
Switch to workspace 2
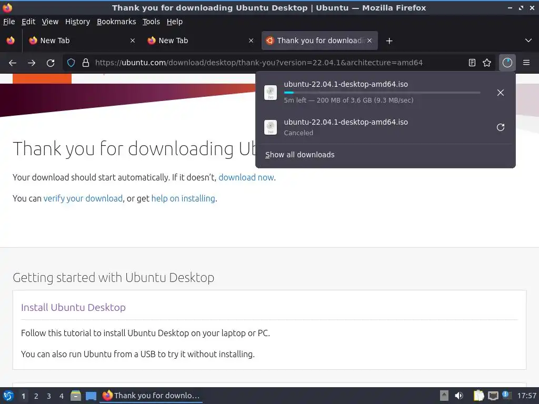(x=36, y=396)
